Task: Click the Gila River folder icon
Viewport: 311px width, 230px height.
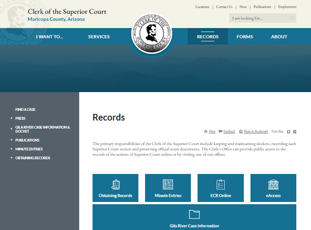Action: 194,214
